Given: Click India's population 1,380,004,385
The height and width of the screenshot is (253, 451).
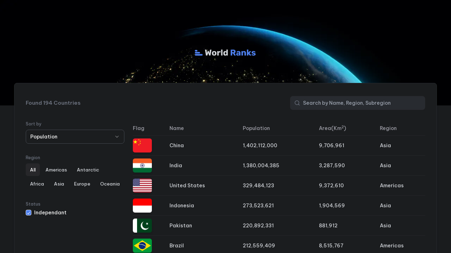Looking at the screenshot, I should pyautogui.click(x=261, y=166).
